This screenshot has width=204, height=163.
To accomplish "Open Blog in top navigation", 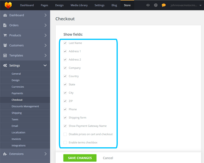I will tap(114, 5).
